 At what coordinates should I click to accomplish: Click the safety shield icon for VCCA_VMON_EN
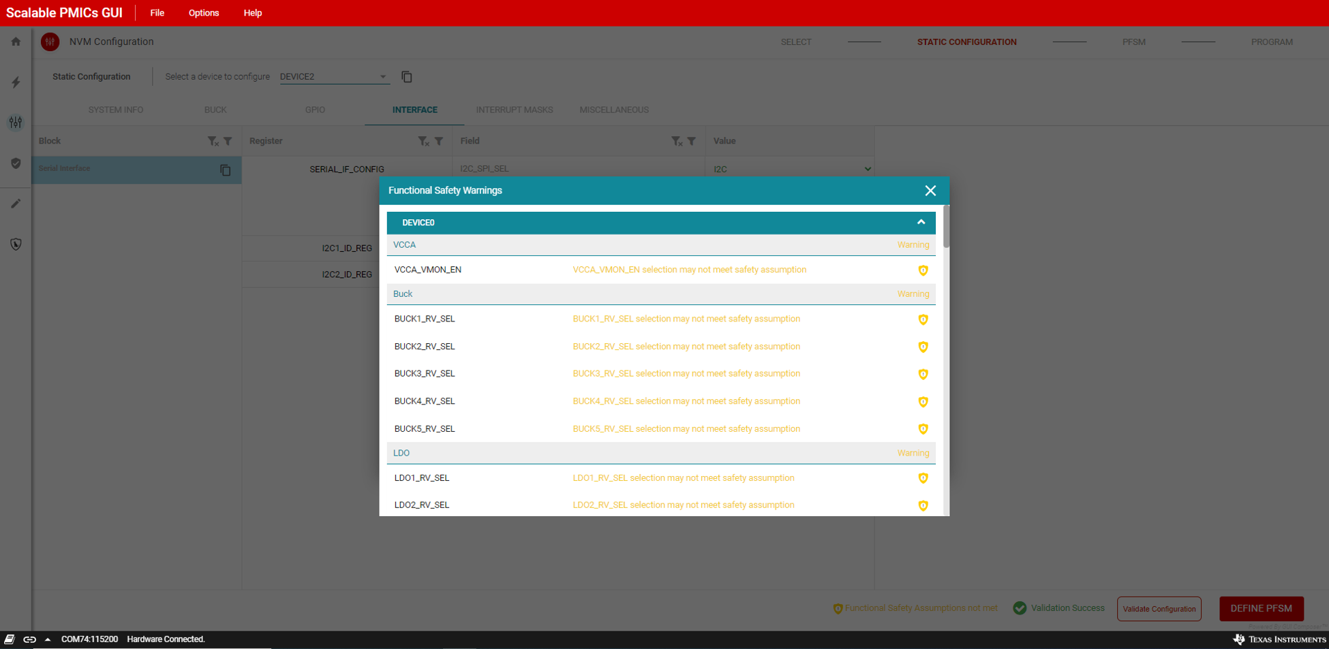923,270
